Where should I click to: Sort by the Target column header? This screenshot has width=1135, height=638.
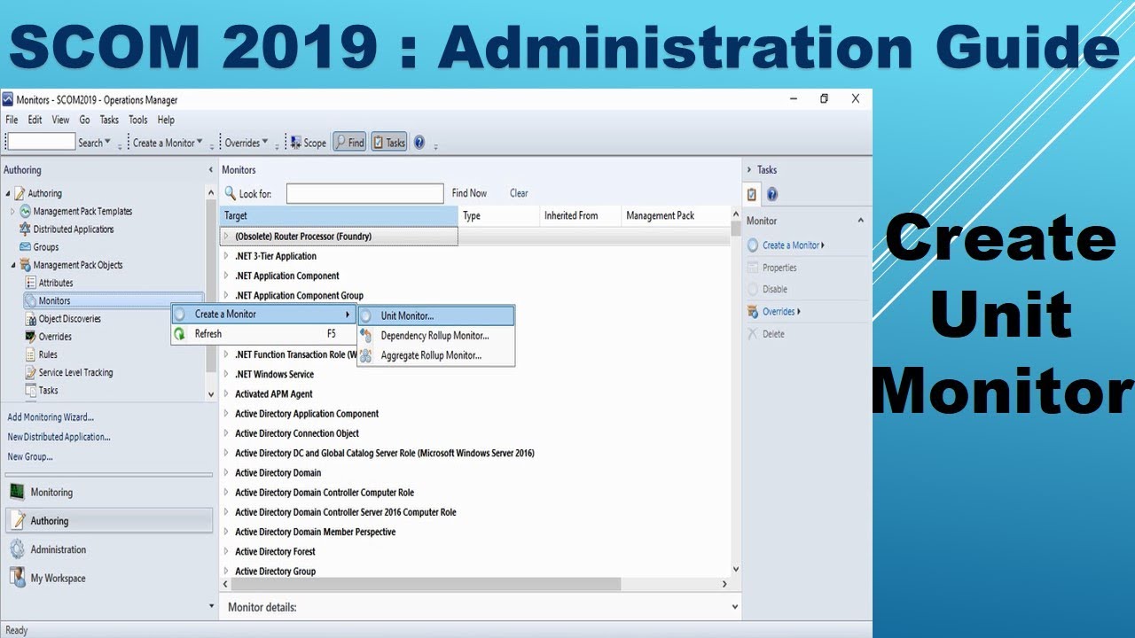[339, 215]
